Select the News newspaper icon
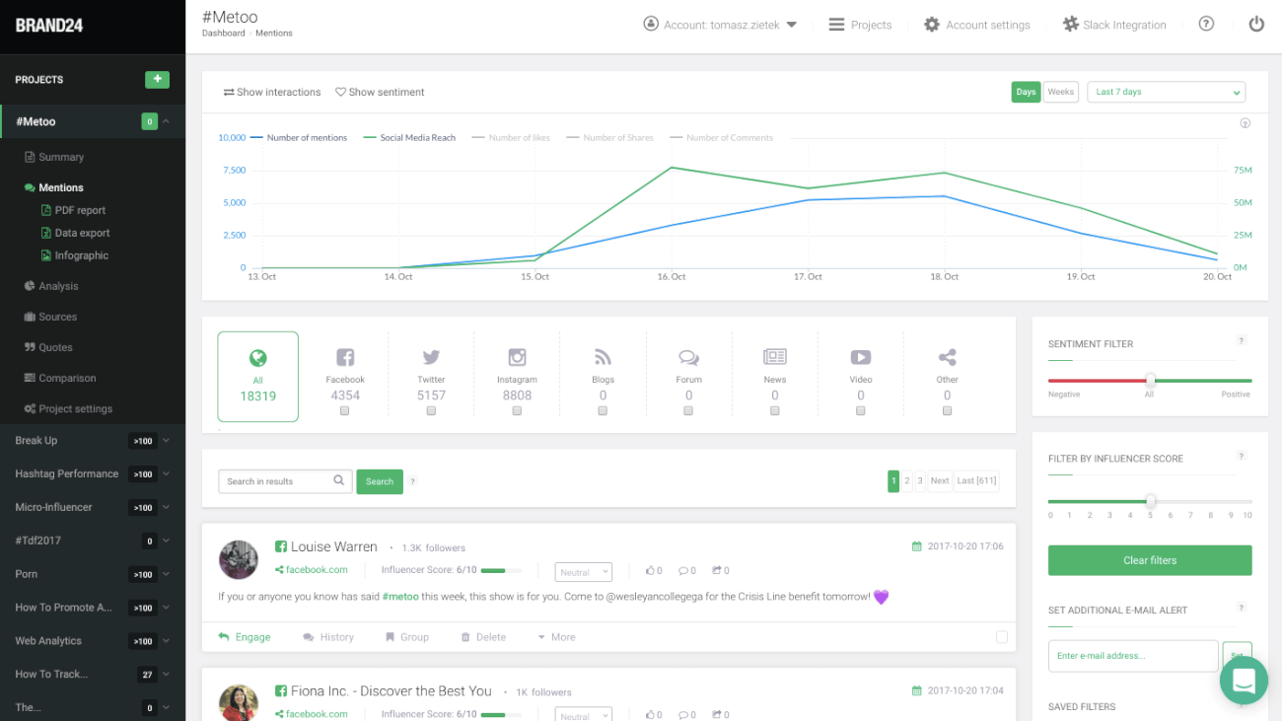 tap(775, 357)
